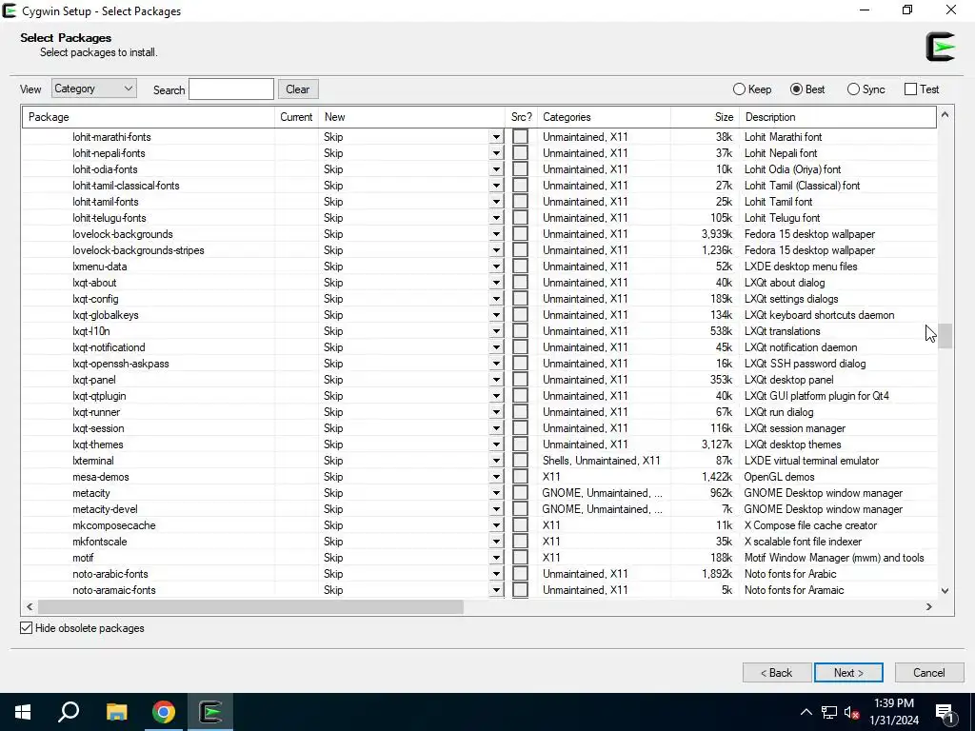Click the Cygwin logo in header

[x=940, y=47]
